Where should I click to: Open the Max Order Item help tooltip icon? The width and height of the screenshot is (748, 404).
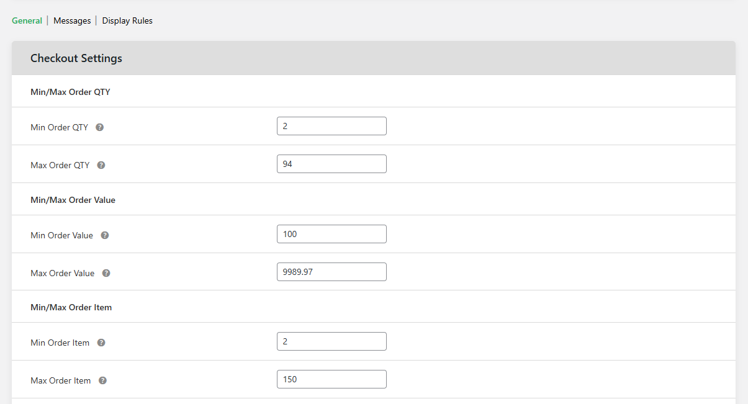tap(102, 380)
